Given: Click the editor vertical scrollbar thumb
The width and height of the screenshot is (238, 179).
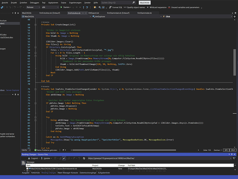Looking at the screenshot, I should [234, 62].
